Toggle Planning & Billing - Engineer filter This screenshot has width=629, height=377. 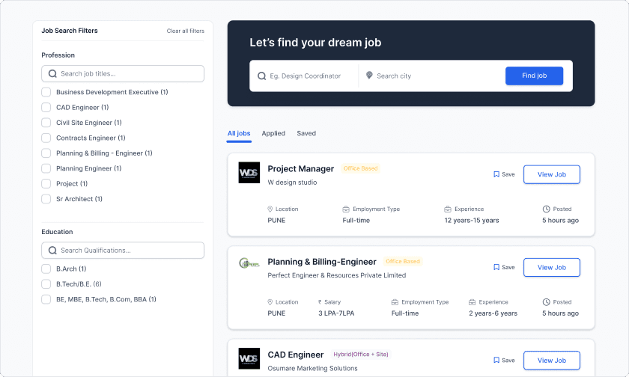tap(46, 153)
